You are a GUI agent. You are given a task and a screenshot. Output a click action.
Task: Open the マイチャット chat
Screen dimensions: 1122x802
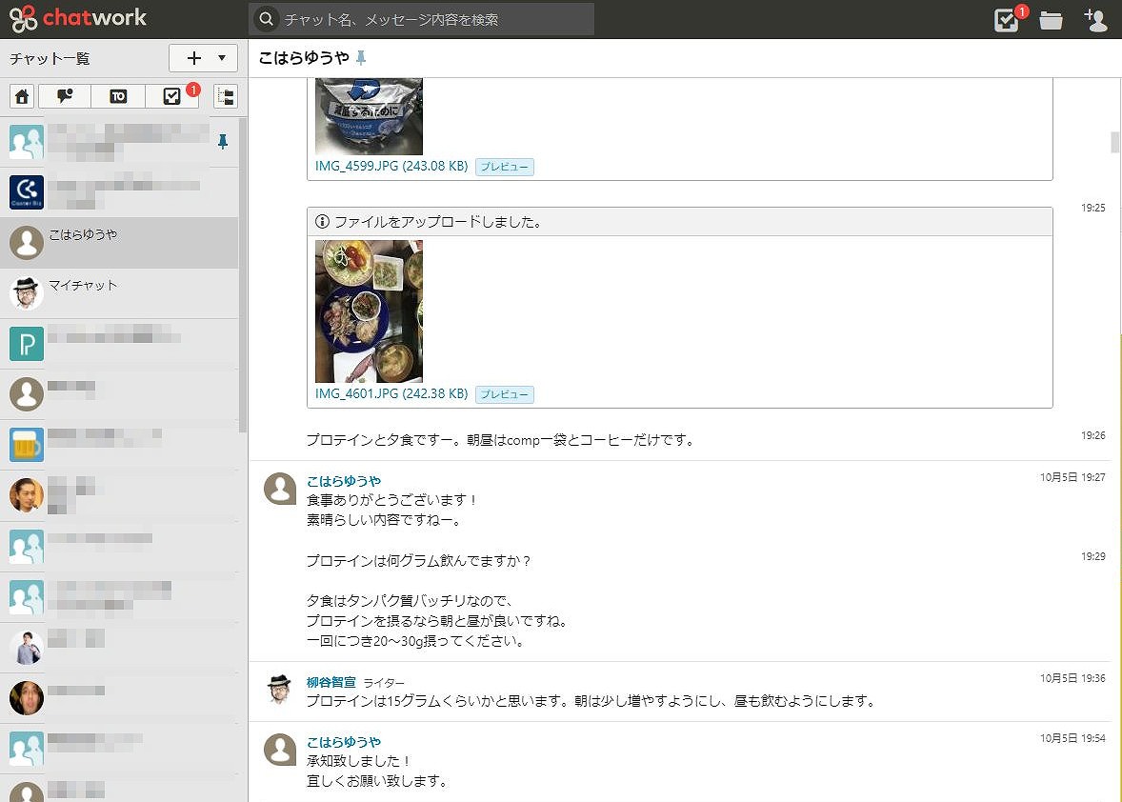[x=119, y=293]
